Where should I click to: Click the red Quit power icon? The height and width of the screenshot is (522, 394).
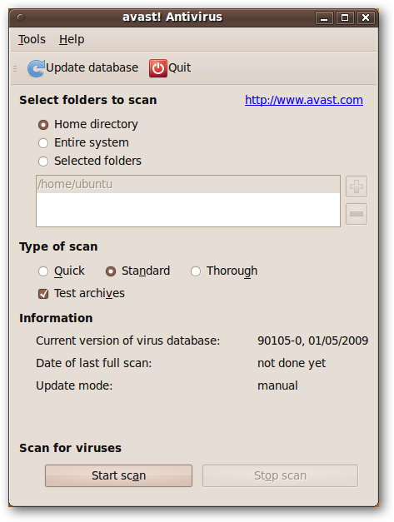pos(158,68)
